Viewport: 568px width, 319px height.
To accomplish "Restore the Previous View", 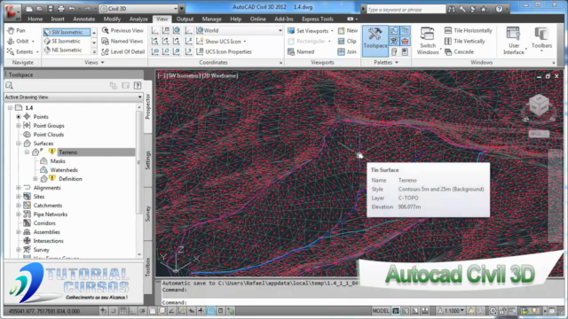I will pos(122,31).
